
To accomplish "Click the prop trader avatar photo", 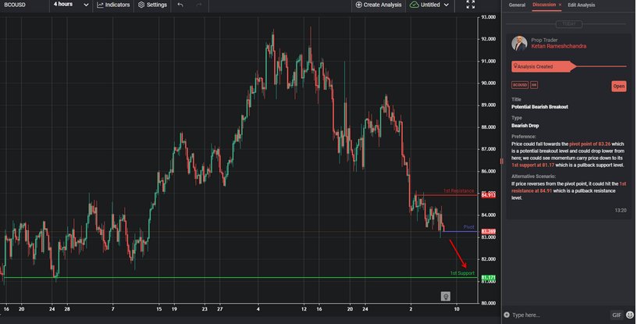I will click(x=519, y=44).
